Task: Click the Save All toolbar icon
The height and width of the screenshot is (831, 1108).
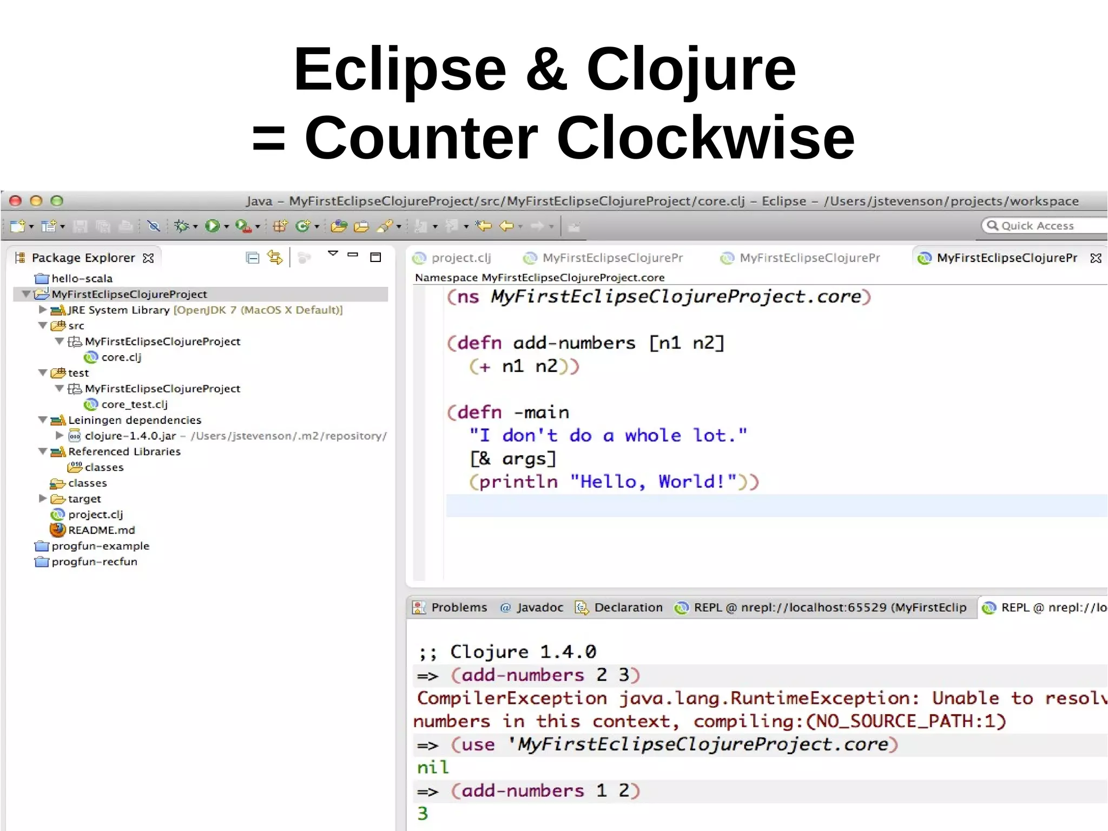Action: click(103, 226)
